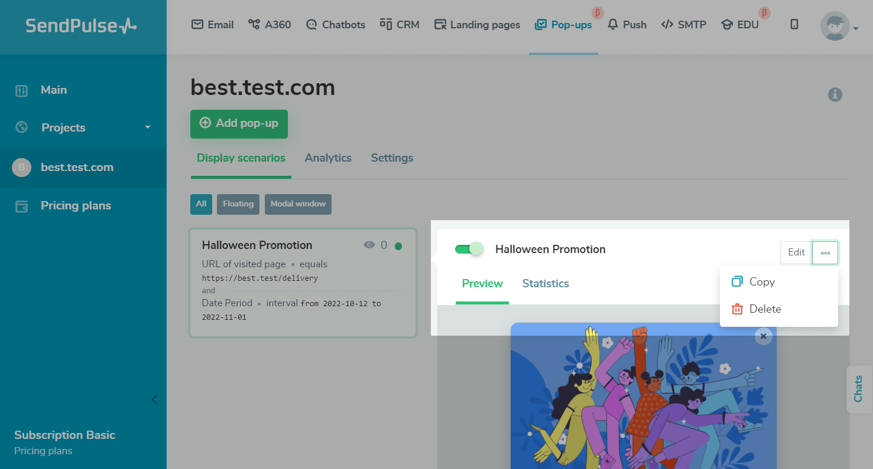Click the Pricing plans wallet icon

tap(22, 206)
